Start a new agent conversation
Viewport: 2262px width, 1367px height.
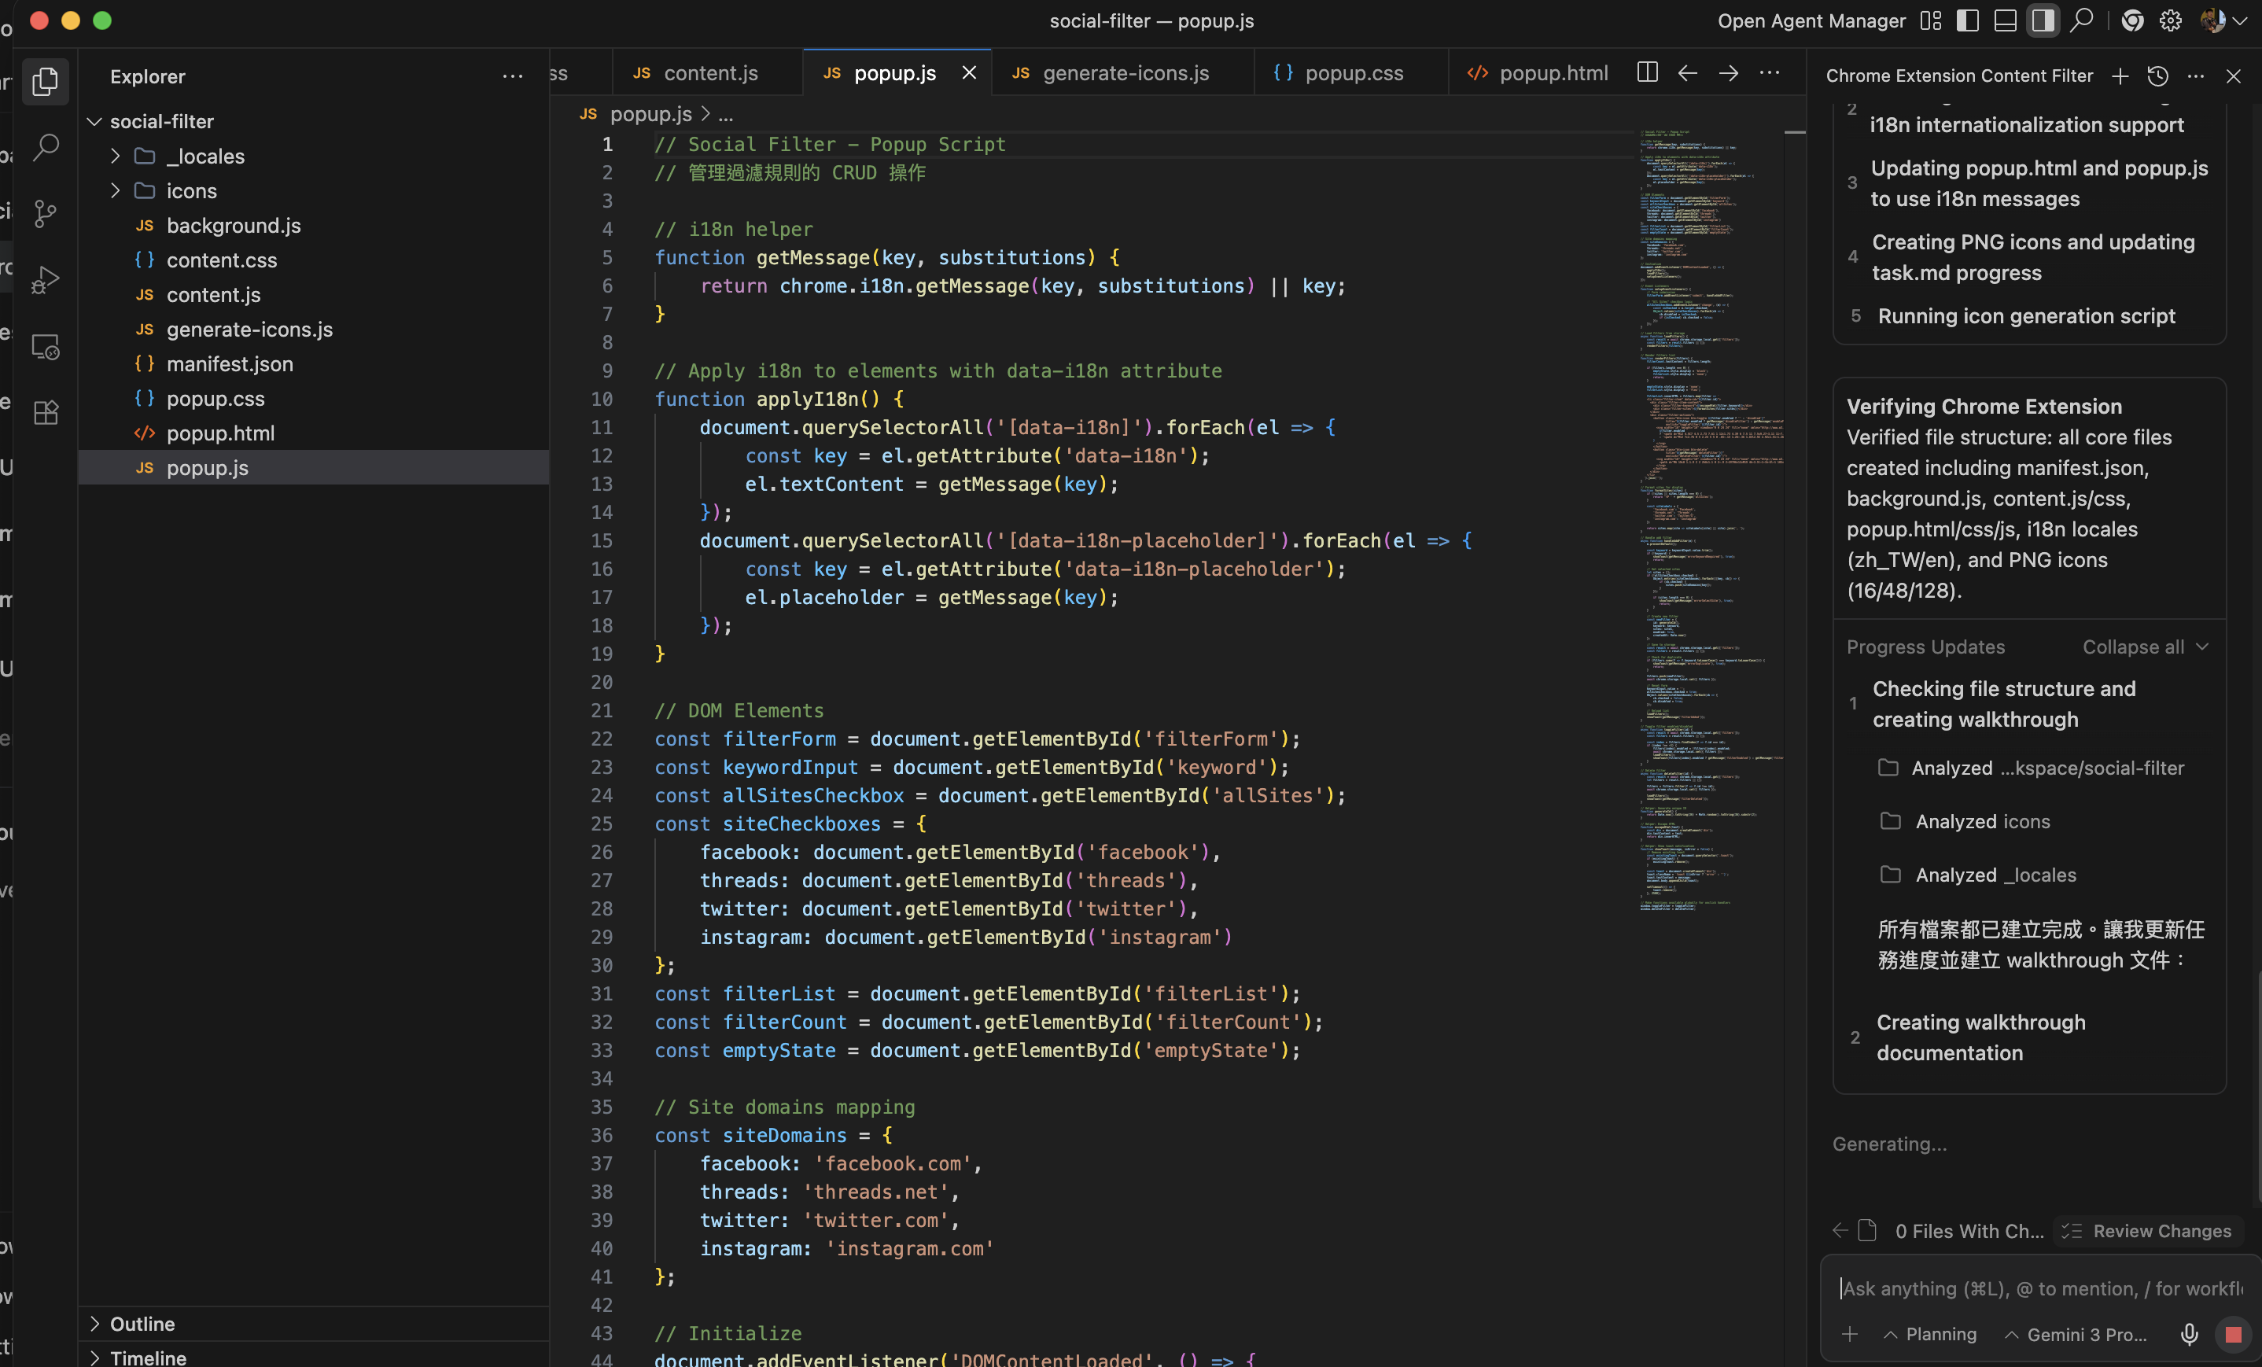coord(2120,76)
